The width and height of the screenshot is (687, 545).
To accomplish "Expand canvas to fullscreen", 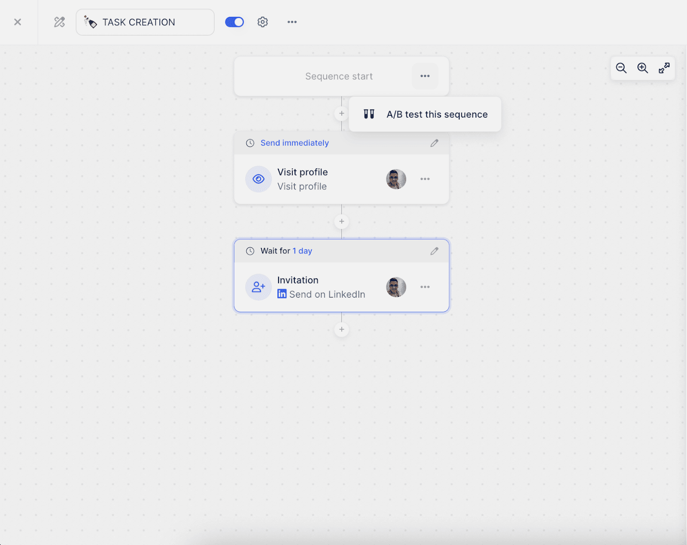I will click(x=664, y=68).
